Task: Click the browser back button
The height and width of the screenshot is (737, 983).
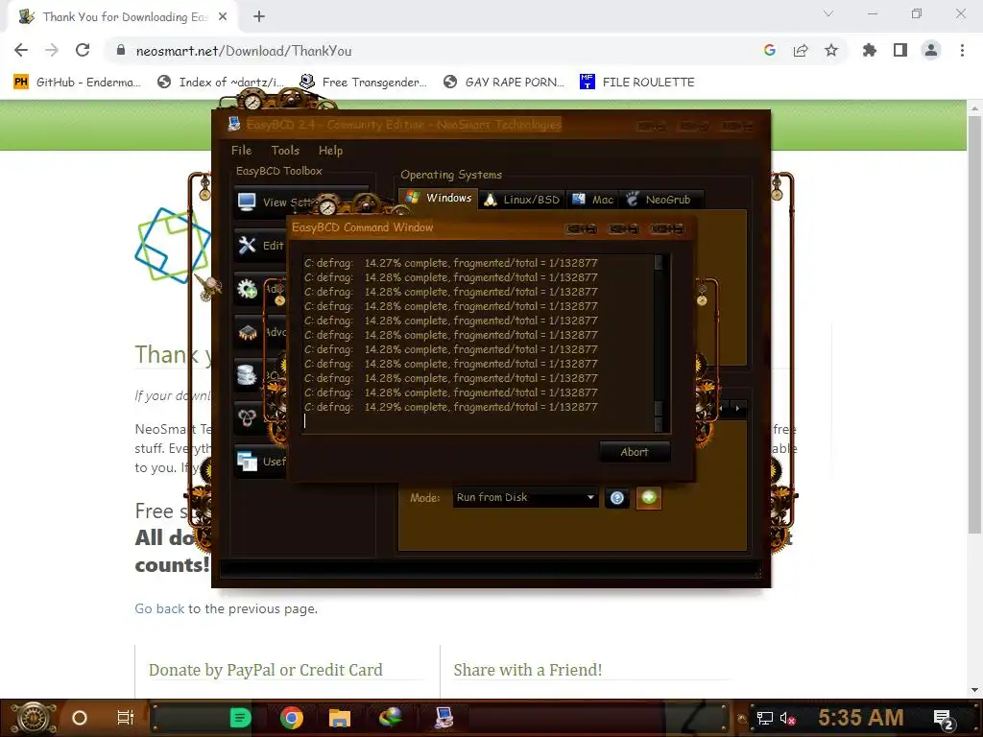Action: (x=21, y=50)
